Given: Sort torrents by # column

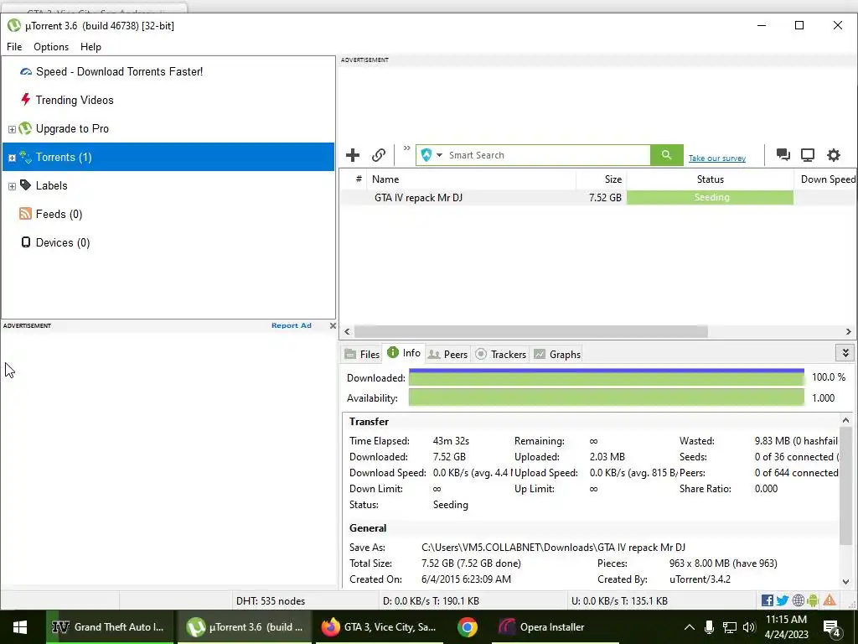Looking at the screenshot, I should (x=359, y=179).
